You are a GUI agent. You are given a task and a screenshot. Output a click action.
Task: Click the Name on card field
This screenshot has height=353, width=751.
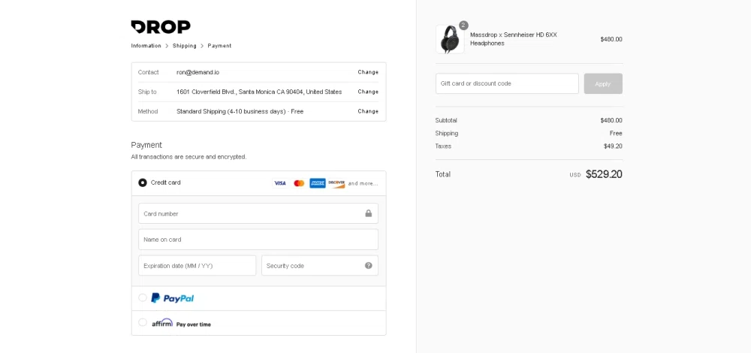pos(258,240)
